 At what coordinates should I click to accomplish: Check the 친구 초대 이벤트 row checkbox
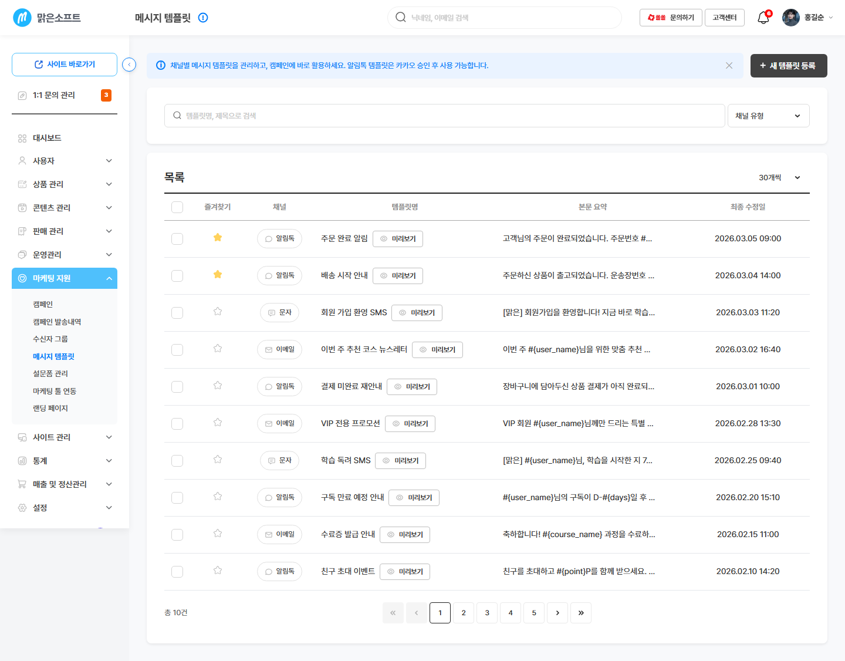point(177,572)
